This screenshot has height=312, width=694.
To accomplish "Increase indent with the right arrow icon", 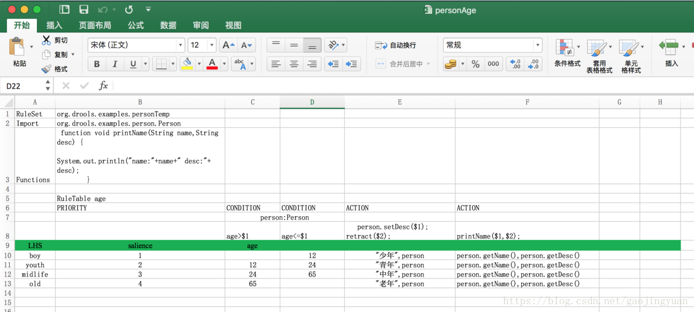I will point(351,64).
